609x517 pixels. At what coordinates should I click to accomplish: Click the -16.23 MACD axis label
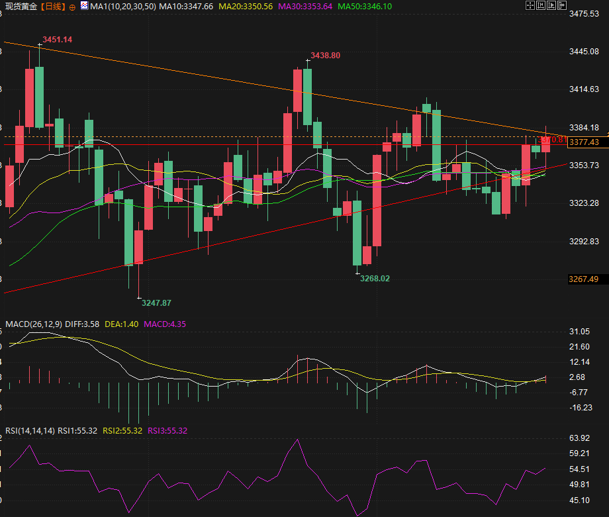pos(581,408)
